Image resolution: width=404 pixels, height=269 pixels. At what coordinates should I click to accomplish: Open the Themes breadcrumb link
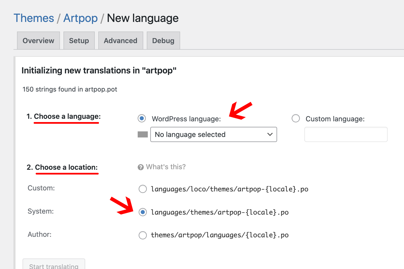pos(34,18)
